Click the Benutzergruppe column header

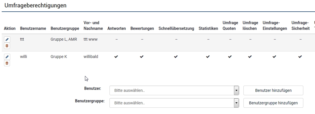(x=65, y=29)
